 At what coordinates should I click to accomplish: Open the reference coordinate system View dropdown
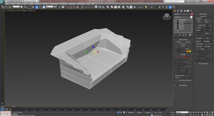50,7
